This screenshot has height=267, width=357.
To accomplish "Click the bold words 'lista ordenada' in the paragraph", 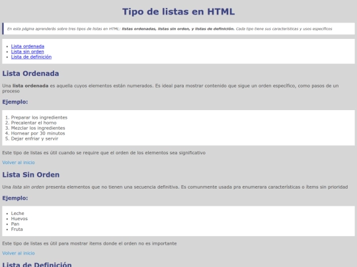I will click(30, 86).
